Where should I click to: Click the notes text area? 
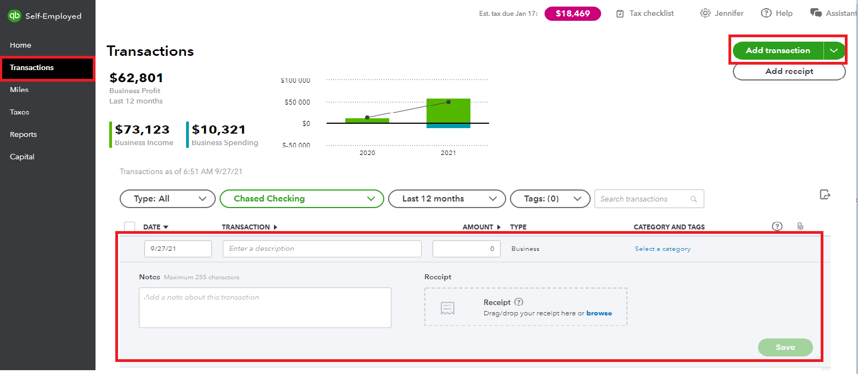click(265, 308)
